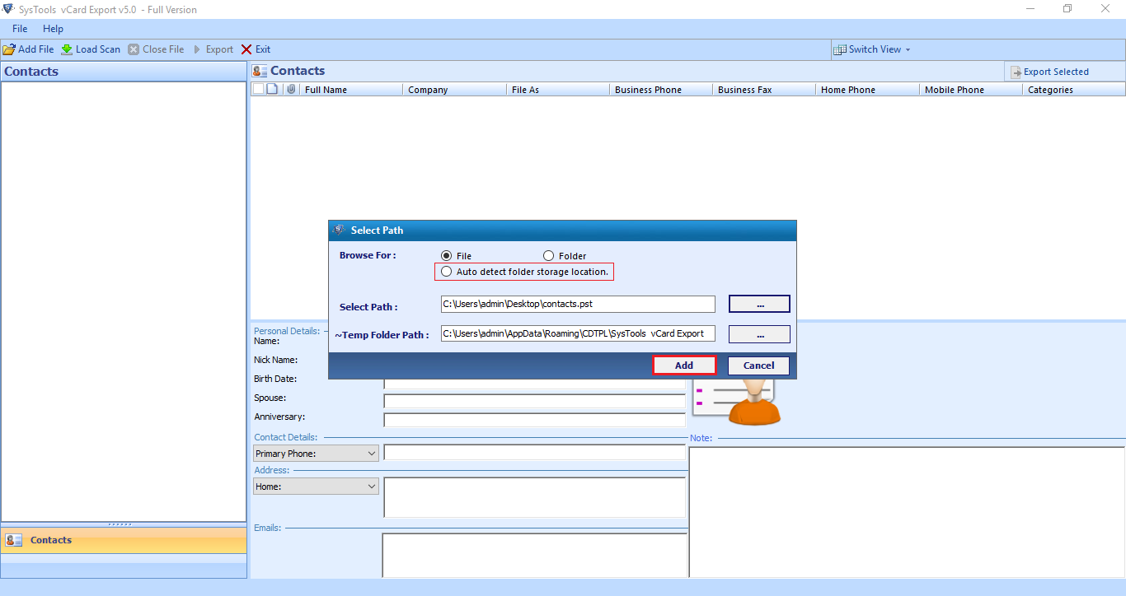1126x596 pixels.
Task: Click inside the Temp Folder Path field
Action: point(577,333)
